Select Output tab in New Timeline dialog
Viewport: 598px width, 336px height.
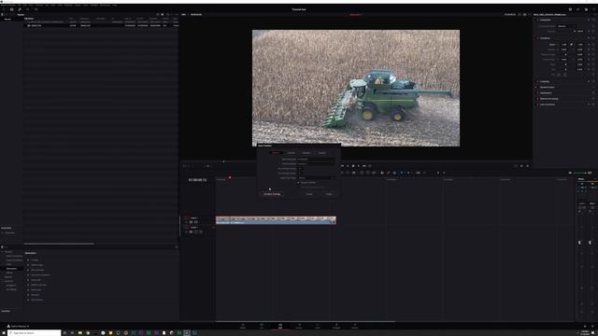click(x=321, y=153)
